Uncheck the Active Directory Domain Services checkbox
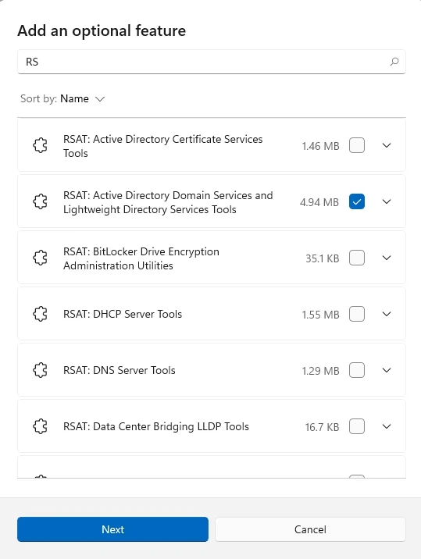The image size is (421, 559). [x=357, y=201]
